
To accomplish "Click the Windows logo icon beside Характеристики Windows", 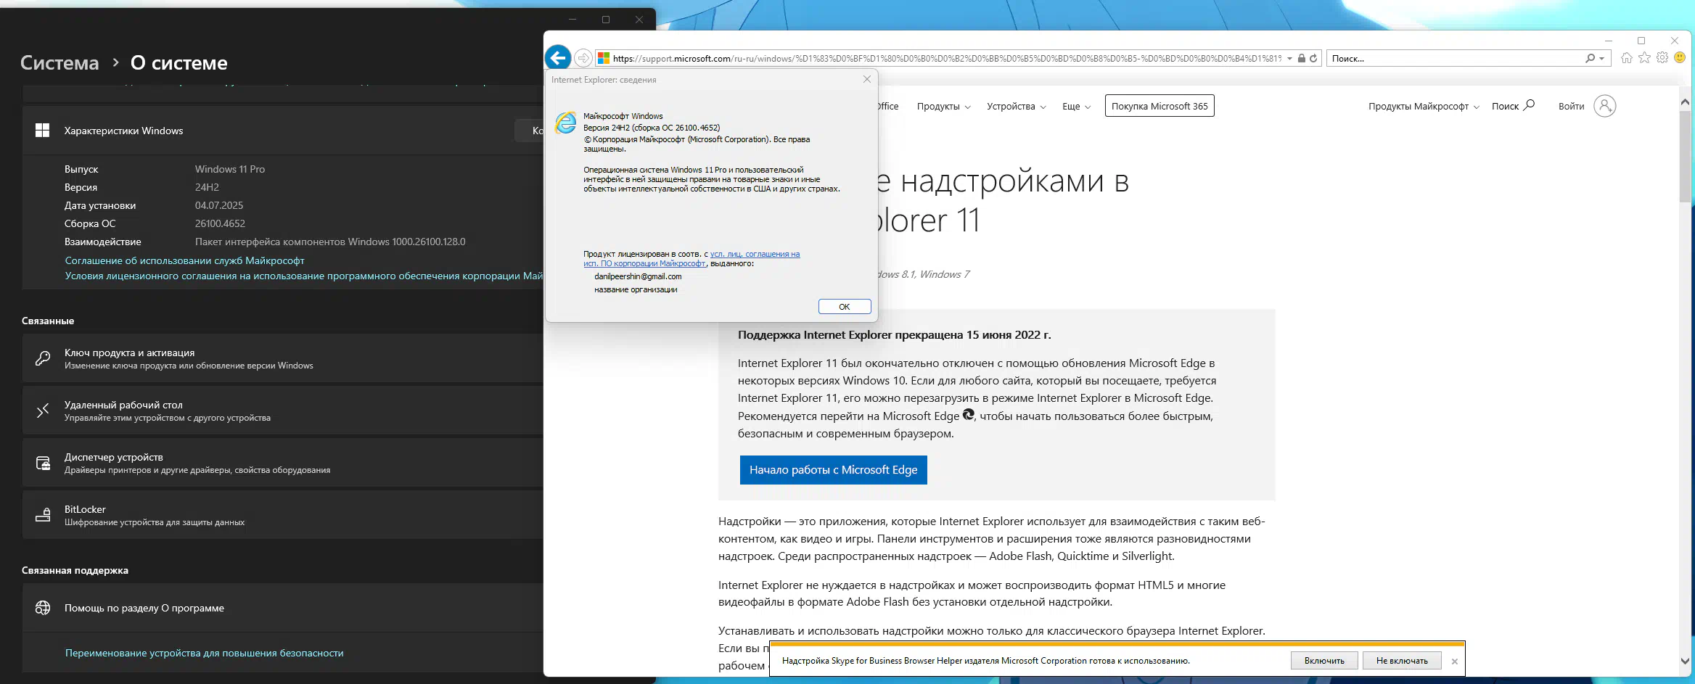I will (42, 131).
